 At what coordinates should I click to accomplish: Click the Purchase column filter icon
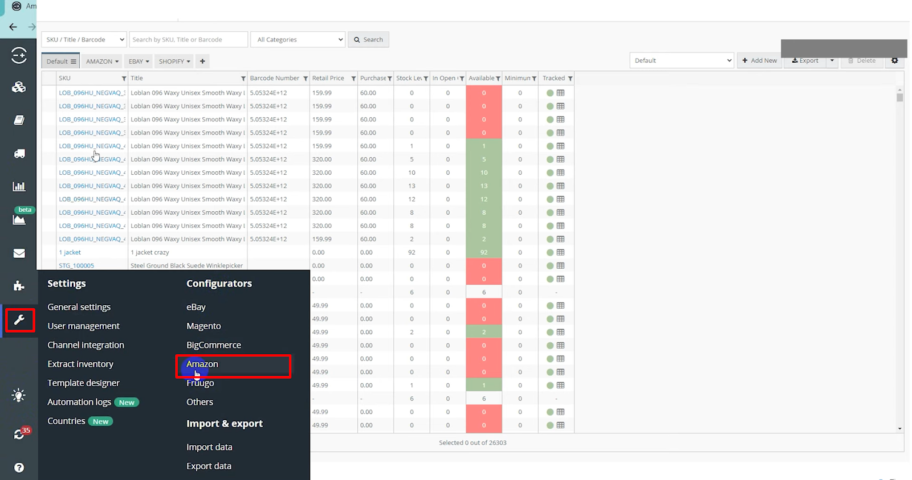click(390, 79)
